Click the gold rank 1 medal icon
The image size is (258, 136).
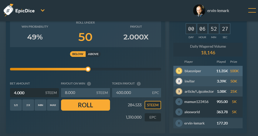point(179,71)
